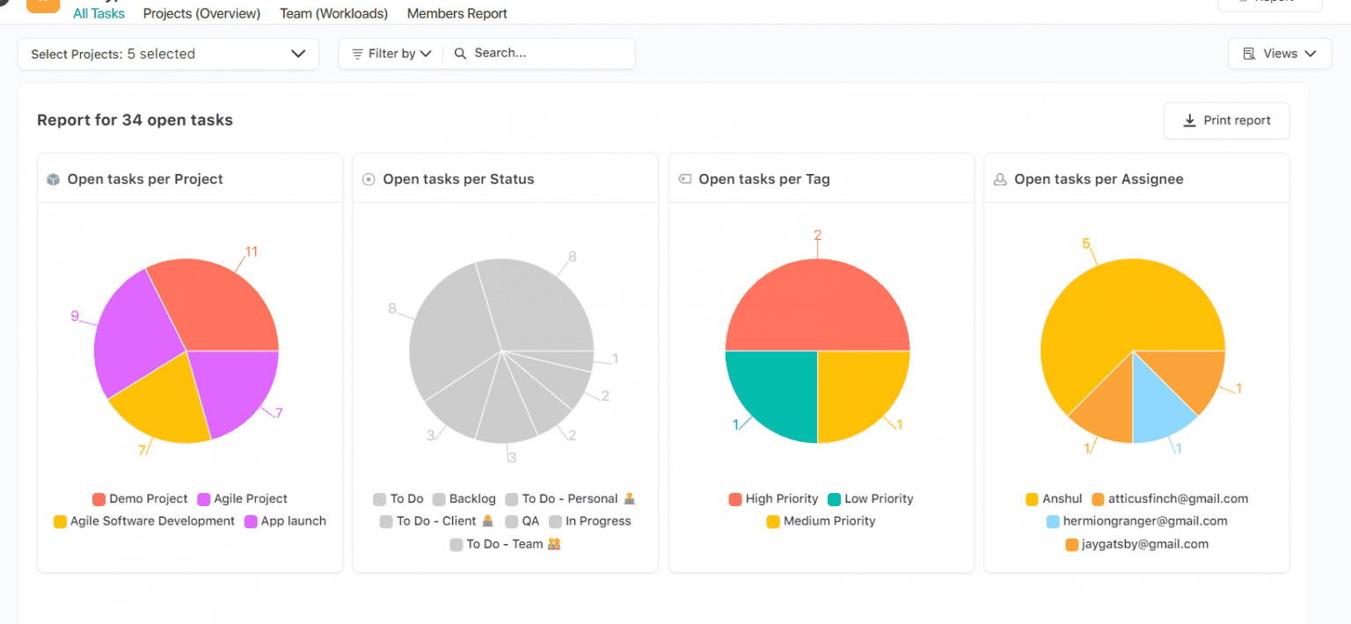Click the Print report button
This screenshot has height=624, width=1351.
pyautogui.click(x=1226, y=120)
